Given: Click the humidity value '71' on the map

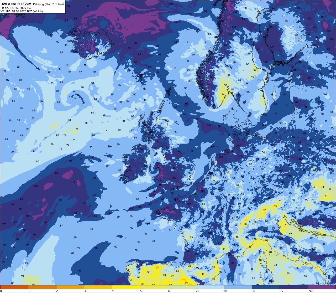Looking at the screenshot, I should (323, 187).
